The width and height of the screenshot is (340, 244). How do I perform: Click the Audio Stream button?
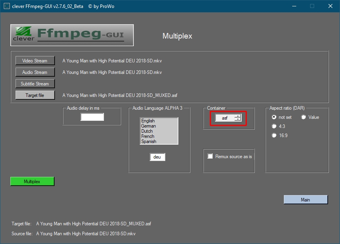click(35, 72)
